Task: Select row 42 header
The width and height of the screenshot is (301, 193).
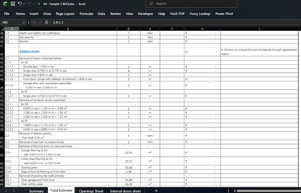Action: 2,52
